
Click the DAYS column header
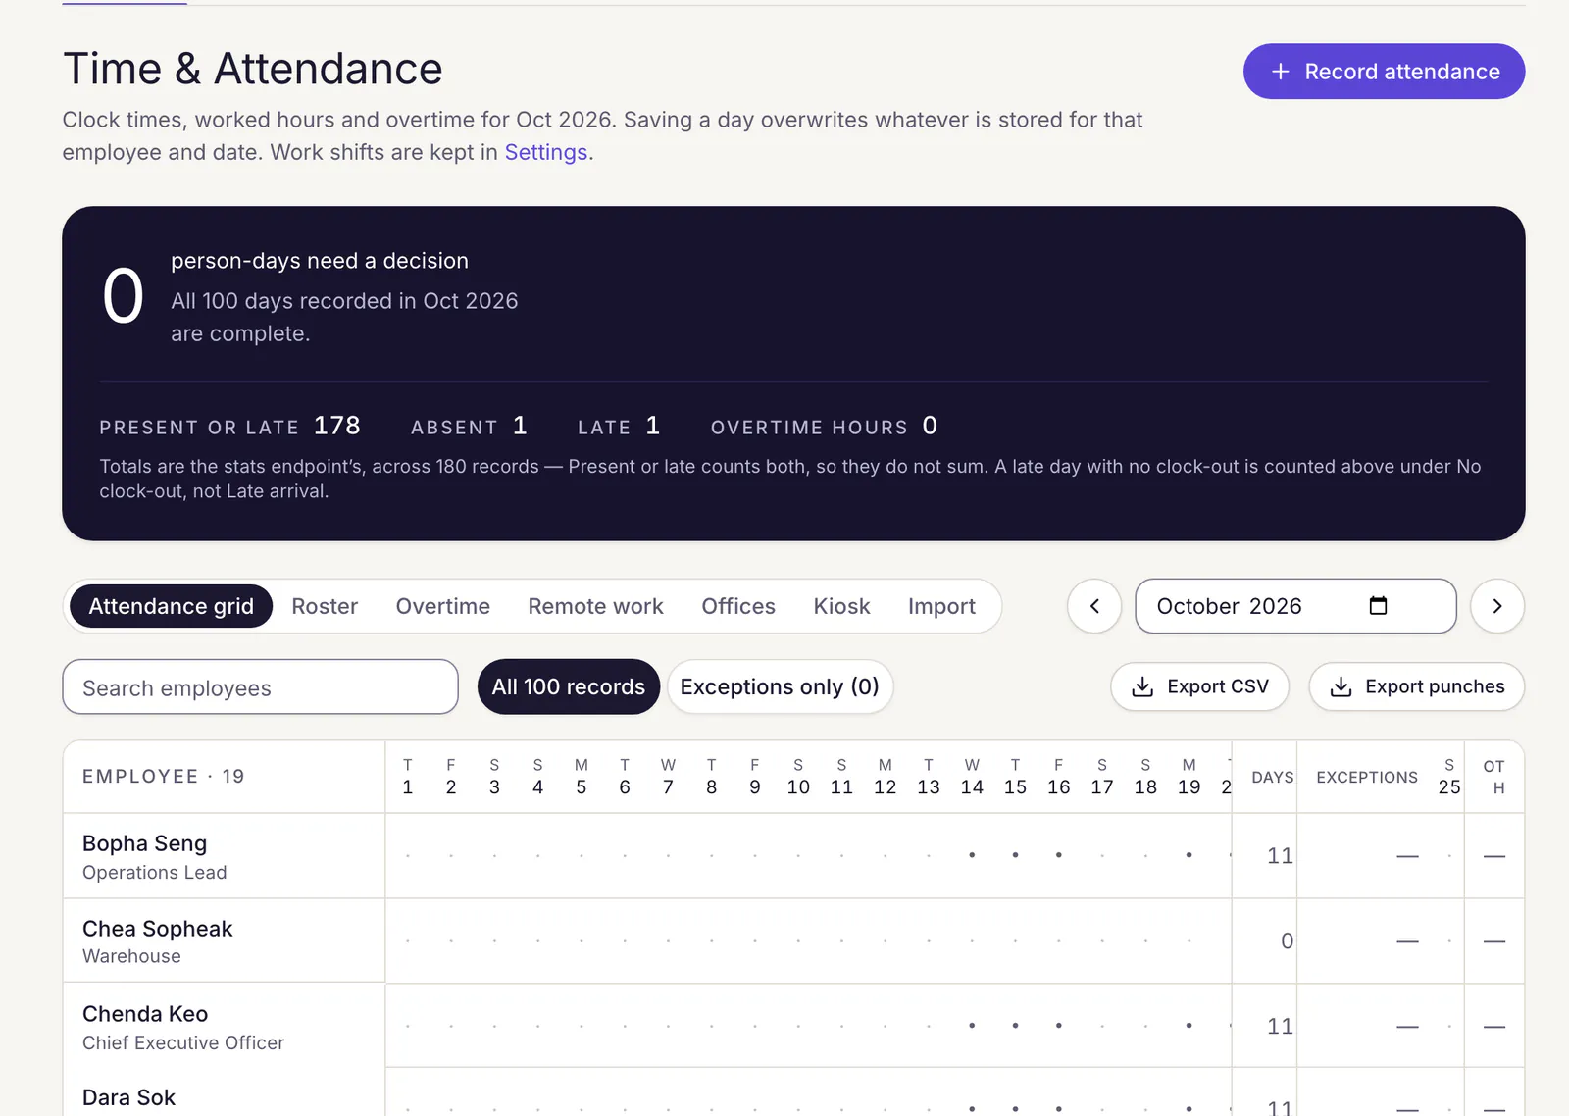point(1272,777)
